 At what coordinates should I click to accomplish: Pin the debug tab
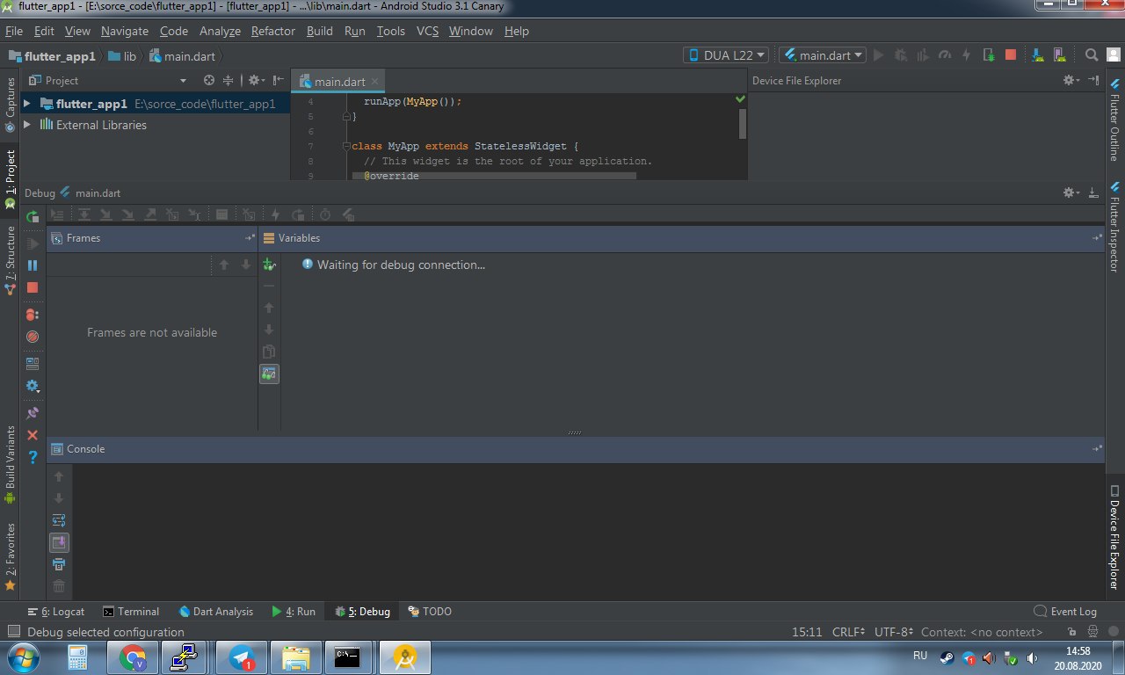33,412
